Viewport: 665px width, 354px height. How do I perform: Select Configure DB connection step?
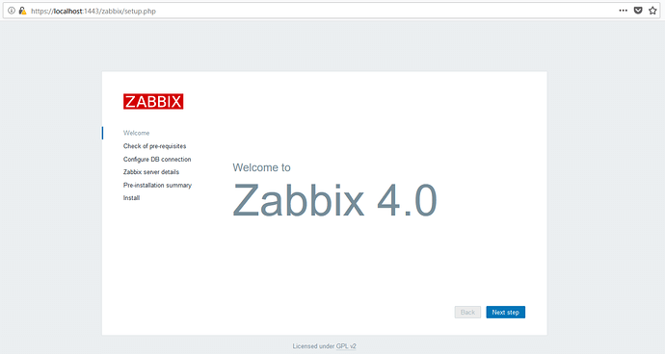point(157,160)
